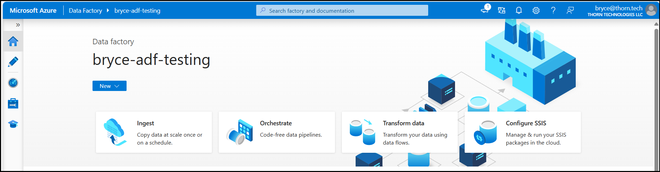Open the feedback icon

570,11
